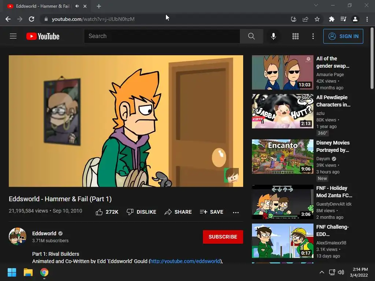Click the install/download icon in address bar
Screen dimensions: 375x281
click(x=294, y=19)
